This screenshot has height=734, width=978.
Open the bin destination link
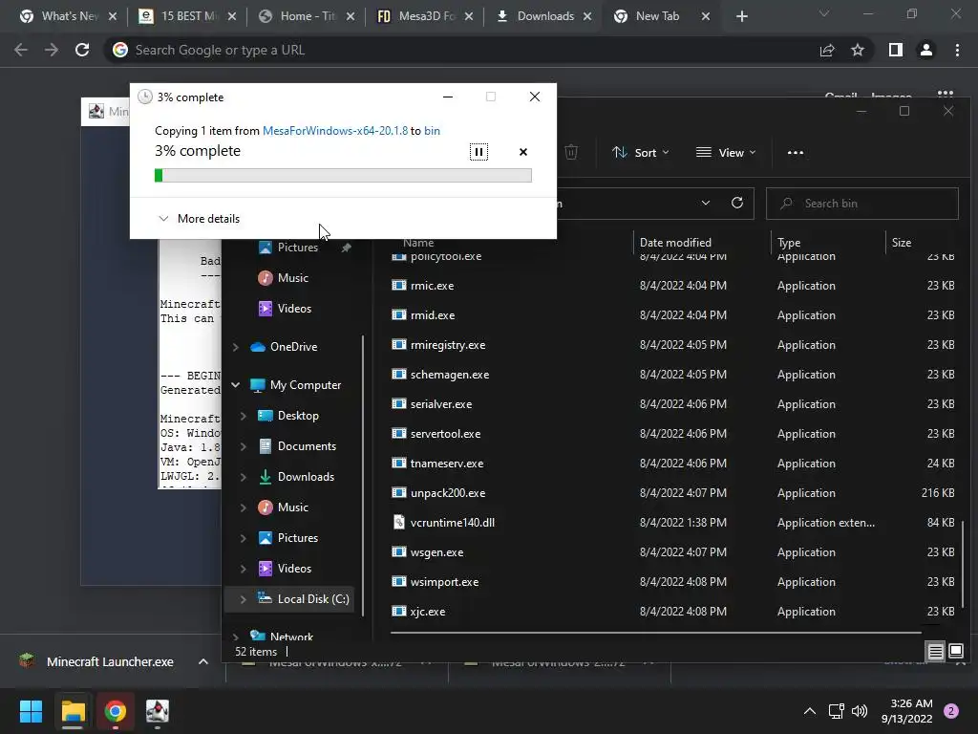coord(432,130)
